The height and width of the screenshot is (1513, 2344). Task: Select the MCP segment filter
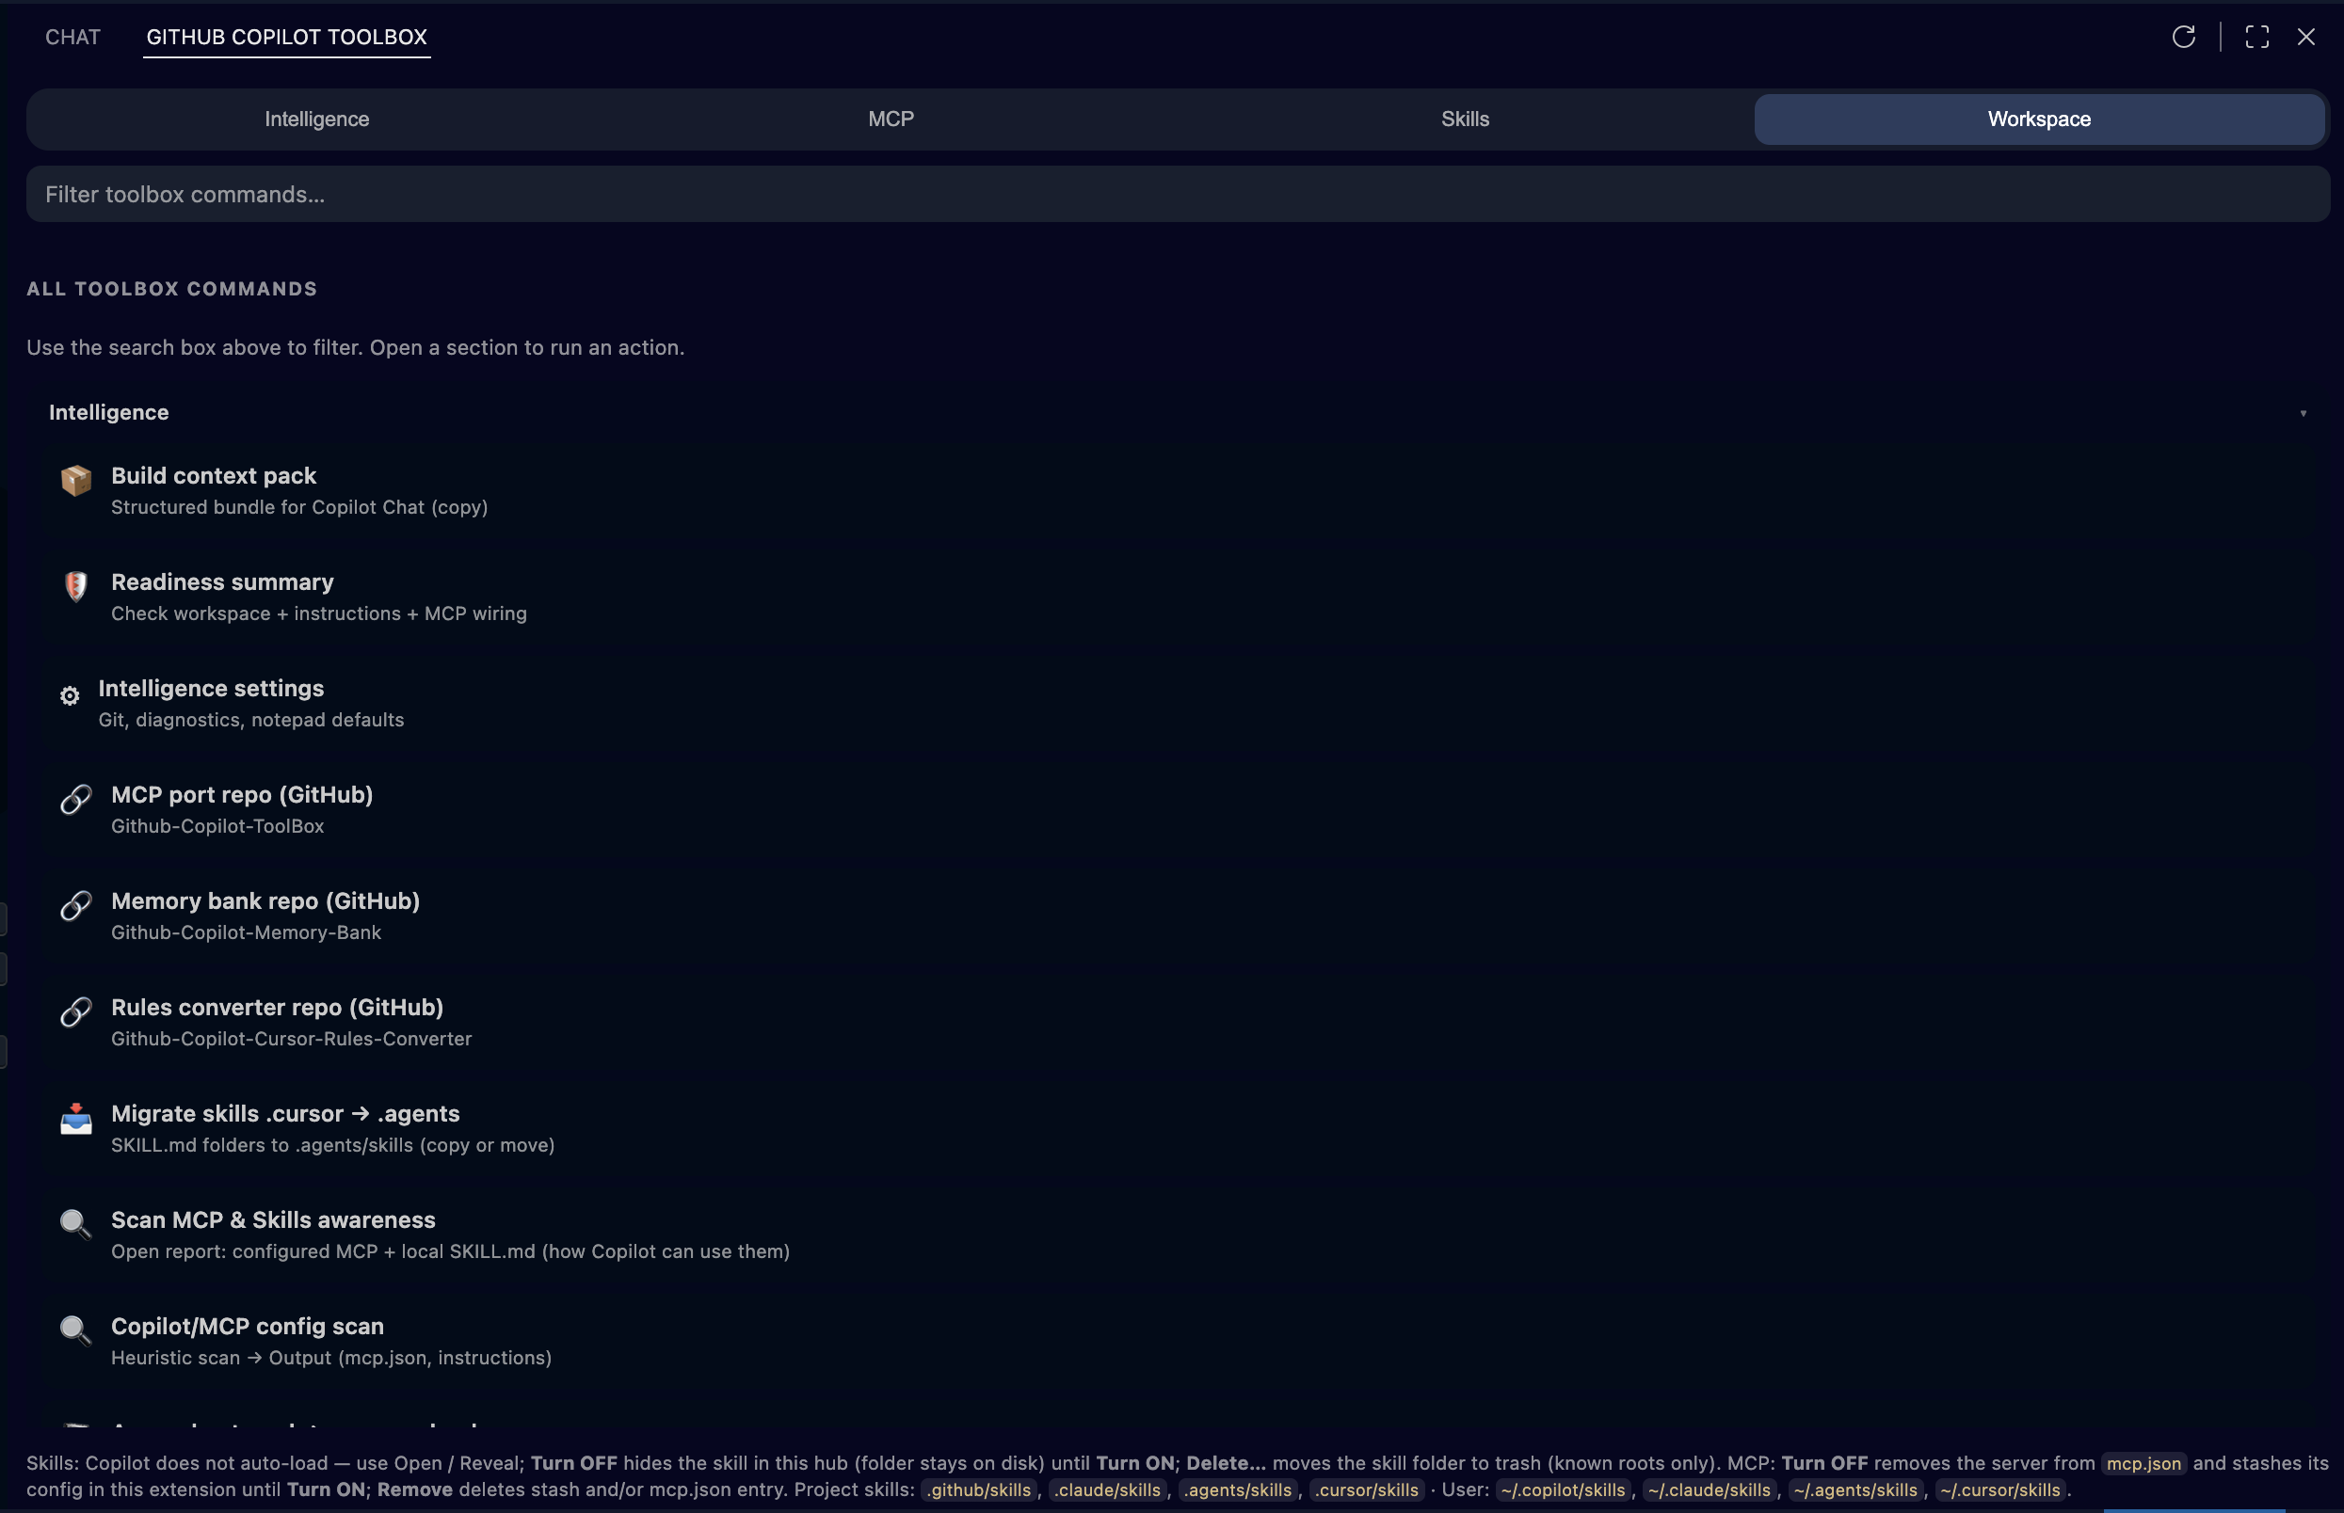(x=891, y=119)
